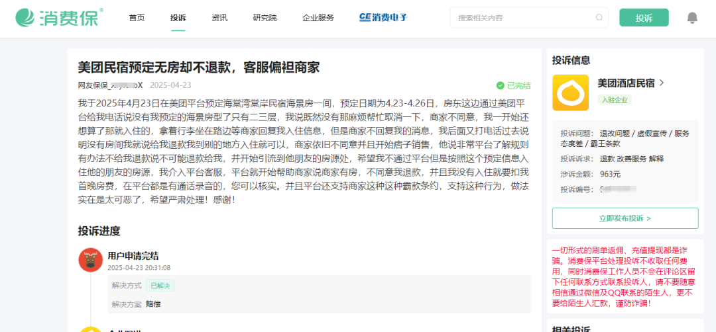Viewport: 716px width, 332px height.
Task: Click the search magnifier icon
Action: point(599,18)
